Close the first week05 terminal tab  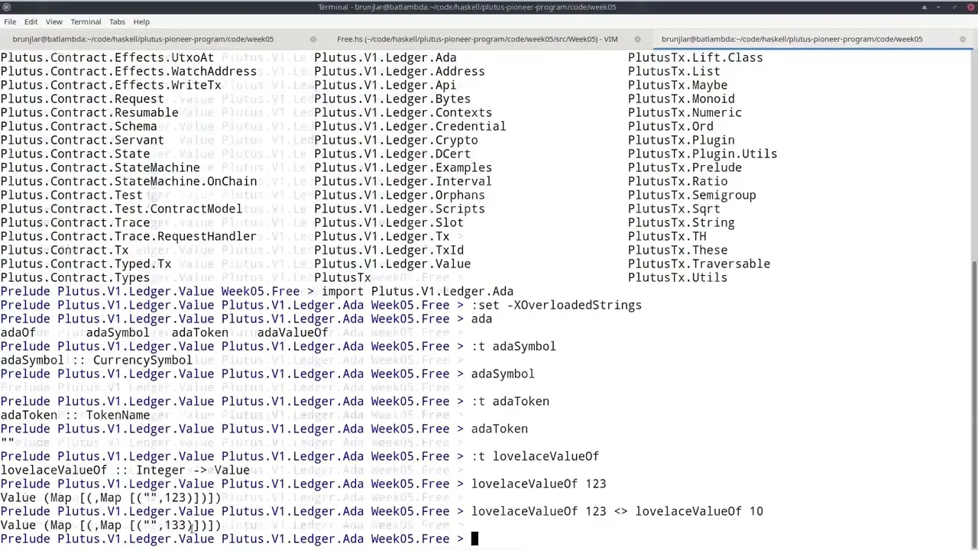313,39
